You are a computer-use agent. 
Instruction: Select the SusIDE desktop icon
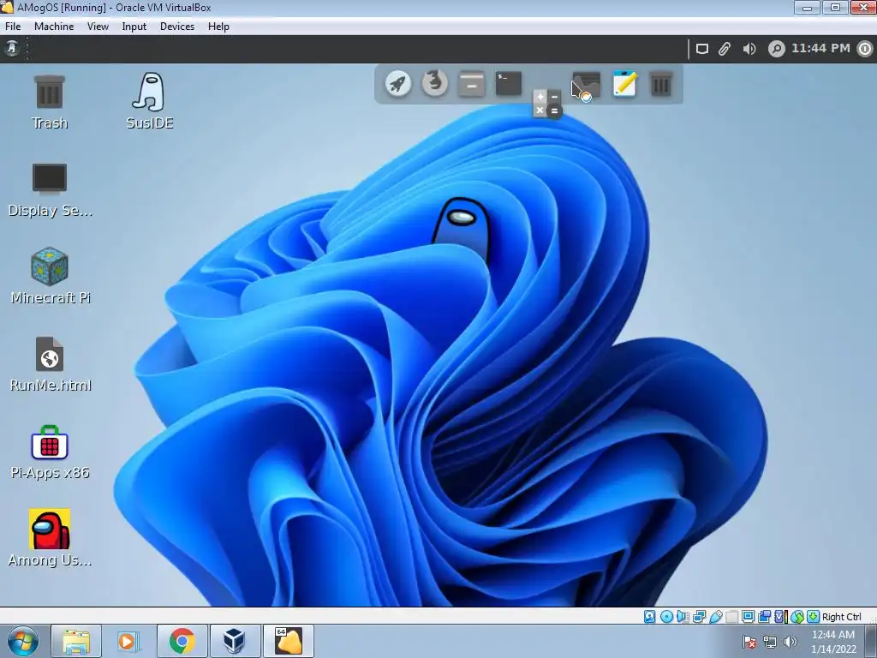pyautogui.click(x=149, y=101)
